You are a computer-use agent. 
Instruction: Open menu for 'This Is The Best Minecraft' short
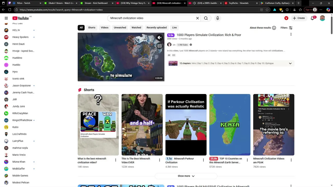coord(159,160)
